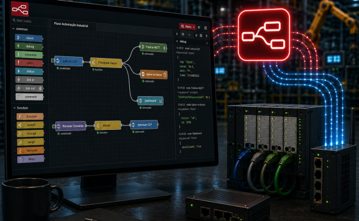Select the Processar Dados flow node
359x221 pixels.
(106, 62)
